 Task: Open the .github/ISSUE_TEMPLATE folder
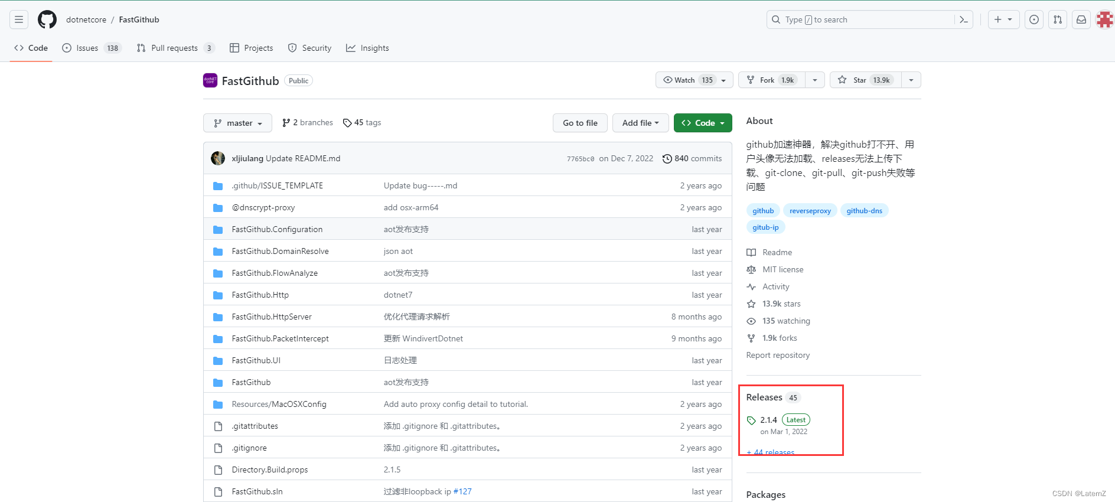(x=278, y=185)
